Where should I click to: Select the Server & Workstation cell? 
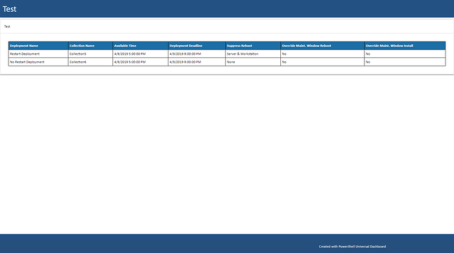coord(253,54)
